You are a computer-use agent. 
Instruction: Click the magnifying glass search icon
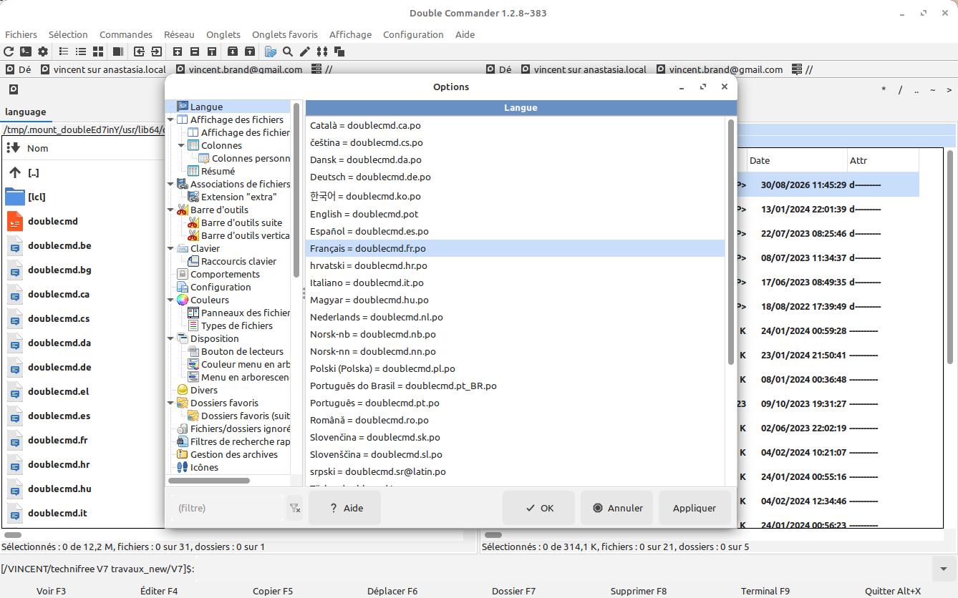[x=288, y=52]
